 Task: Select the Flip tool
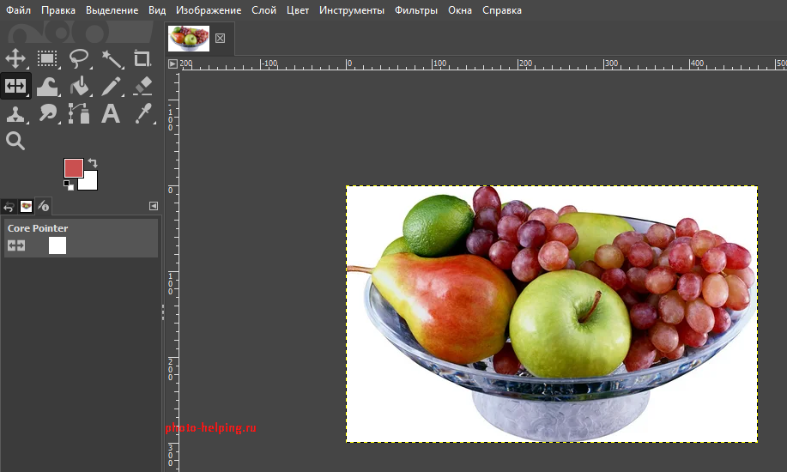pos(15,86)
